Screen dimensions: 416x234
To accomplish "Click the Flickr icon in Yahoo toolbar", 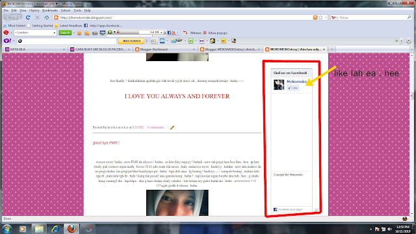I will 201,41.
